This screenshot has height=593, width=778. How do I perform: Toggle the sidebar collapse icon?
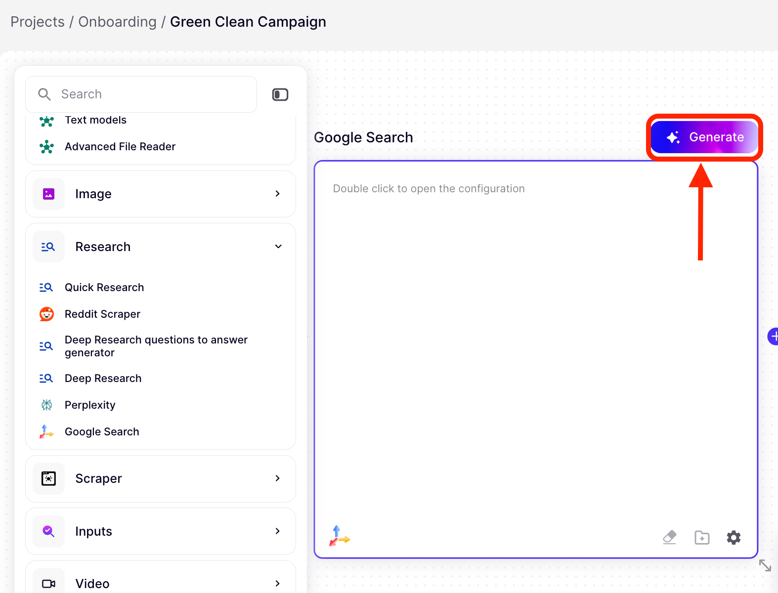pyautogui.click(x=280, y=94)
